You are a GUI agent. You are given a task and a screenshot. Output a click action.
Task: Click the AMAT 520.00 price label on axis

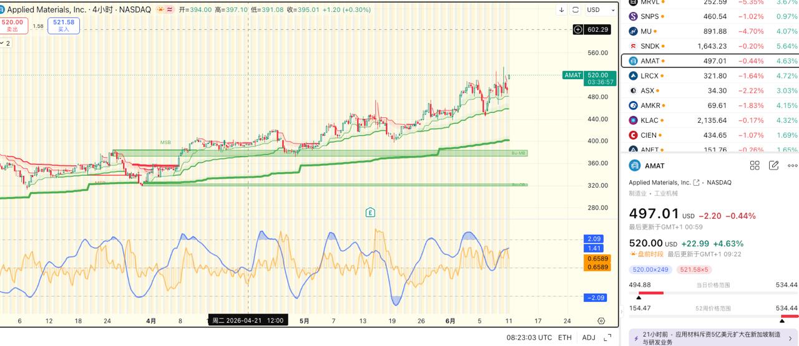(589, 78)
